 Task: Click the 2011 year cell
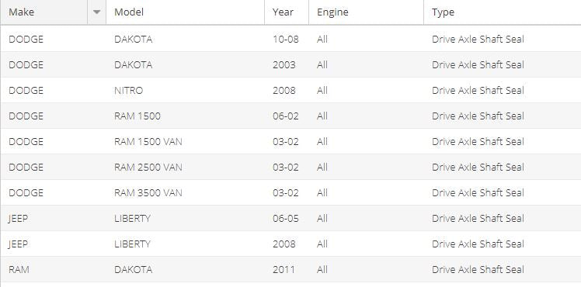pyautogui.click(x=287, y=269)
